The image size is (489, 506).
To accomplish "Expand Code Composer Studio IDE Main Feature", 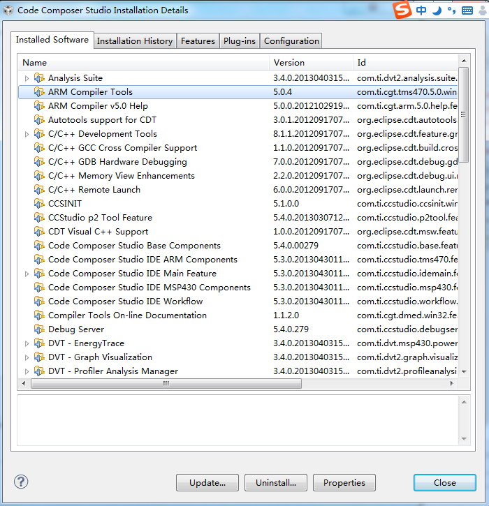I will coord(27,274).
